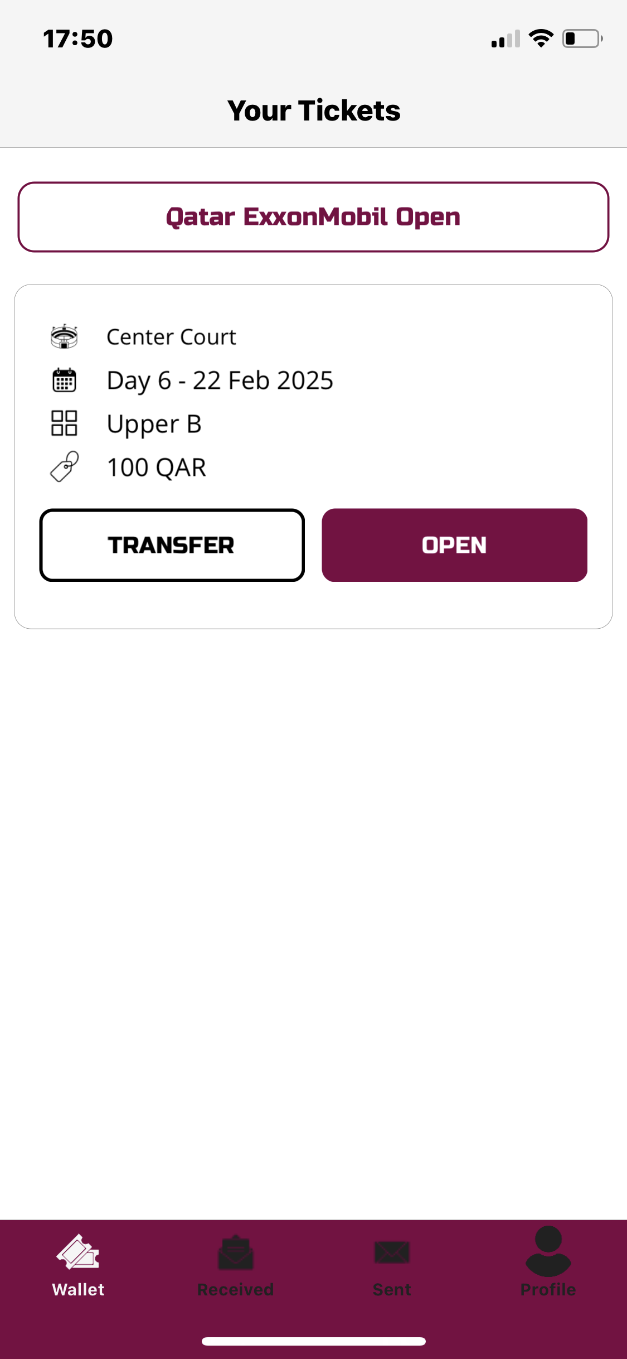Go to the Sent tab label

[x=392, y=1289]
